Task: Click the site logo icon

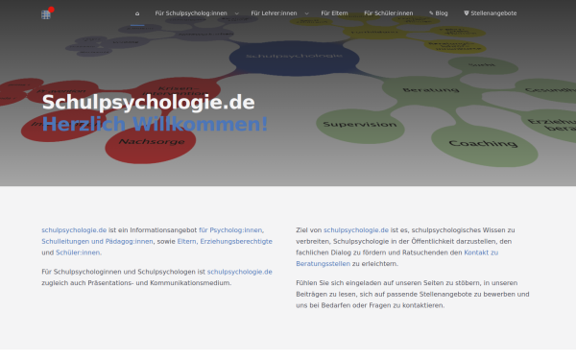Action: pos(46,14)
